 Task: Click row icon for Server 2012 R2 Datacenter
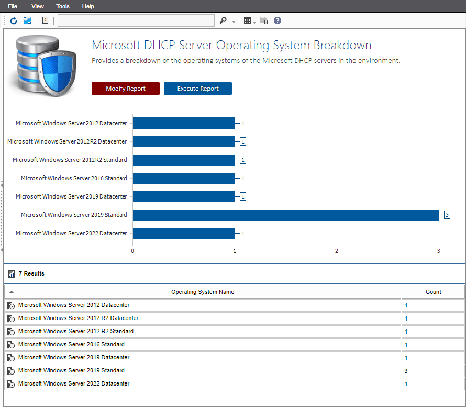click(x=11, y=318)
